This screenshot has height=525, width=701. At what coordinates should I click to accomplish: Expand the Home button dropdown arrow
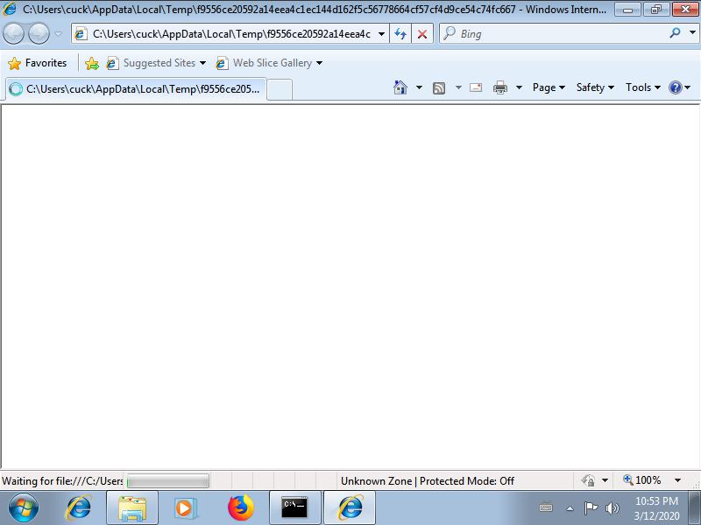419,87
